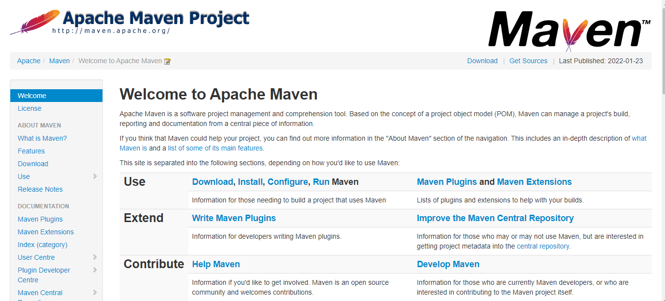The width and height of the screenshot is (665, 301).
Task: Open Release Notes in the sidebar
Action: [x=40, y=189]
